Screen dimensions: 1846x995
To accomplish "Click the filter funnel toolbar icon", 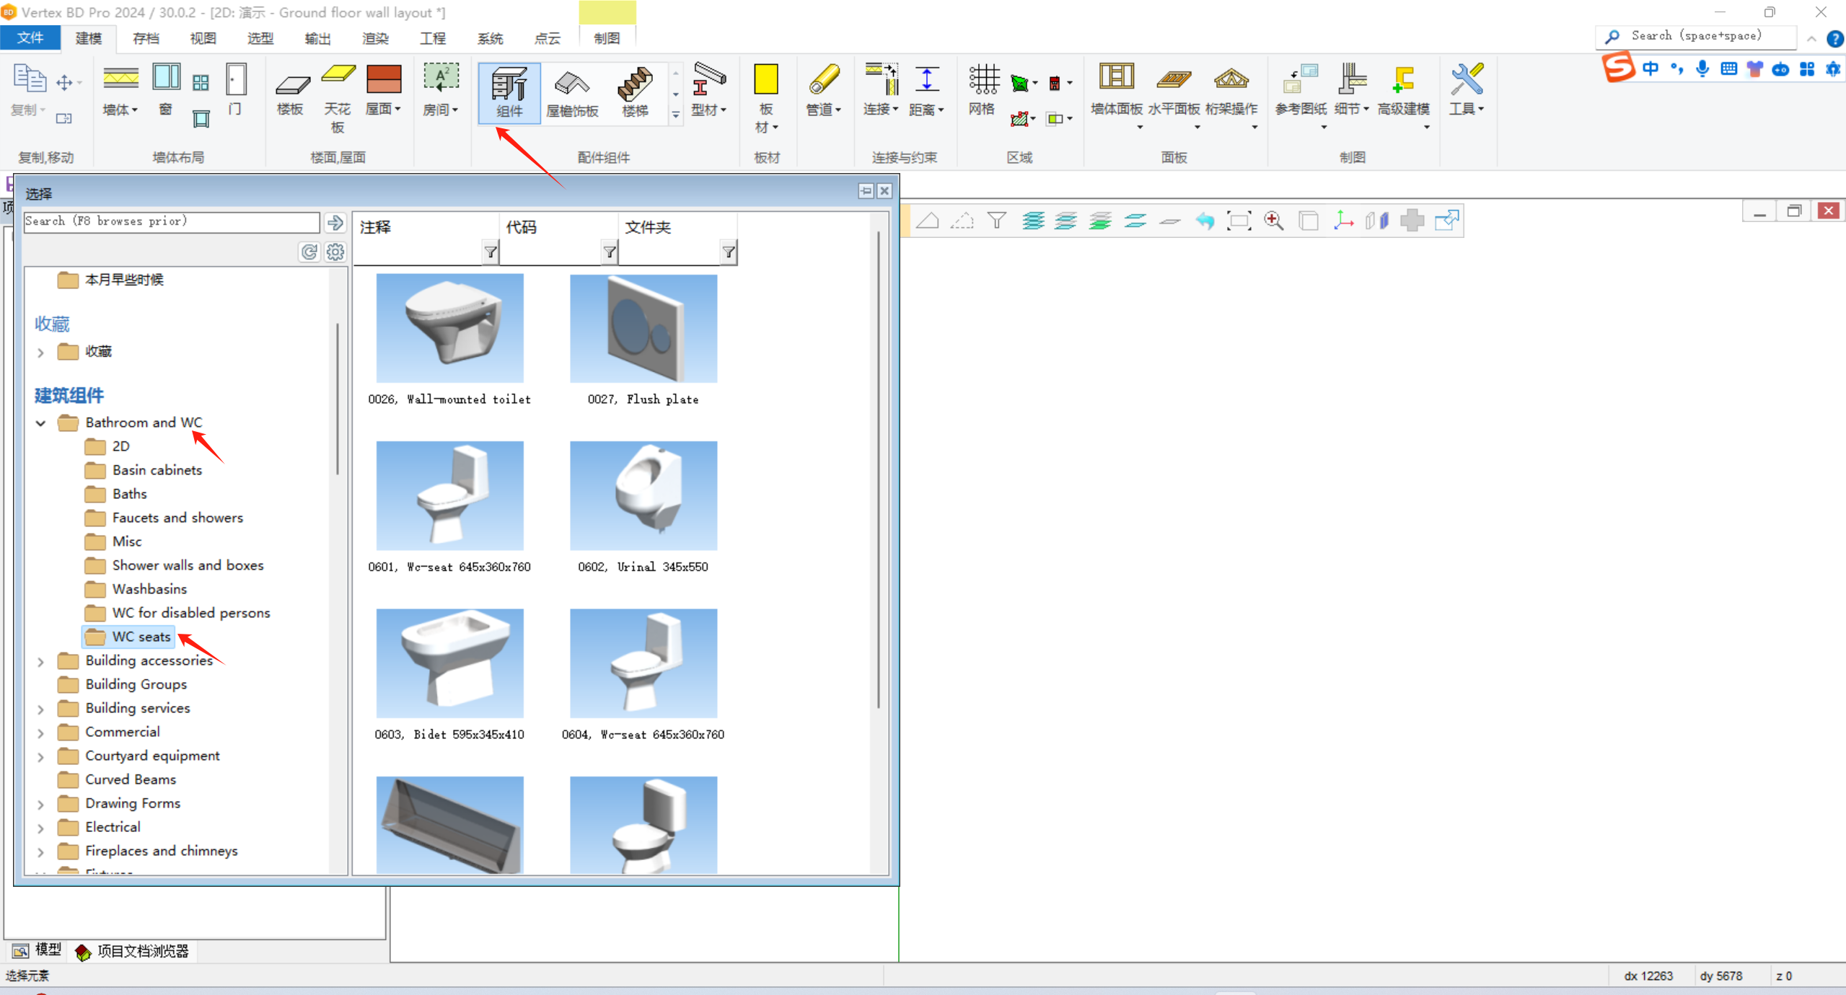I will click(x=996, y=221).
